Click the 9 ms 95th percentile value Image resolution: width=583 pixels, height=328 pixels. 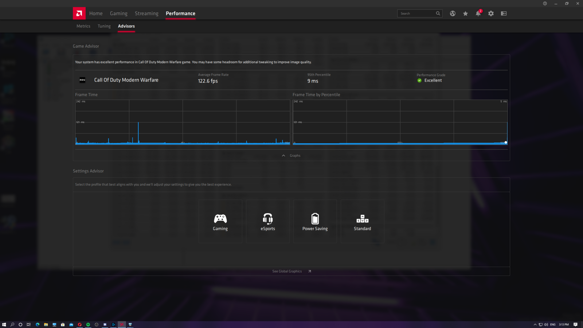(x=313, y=81)
